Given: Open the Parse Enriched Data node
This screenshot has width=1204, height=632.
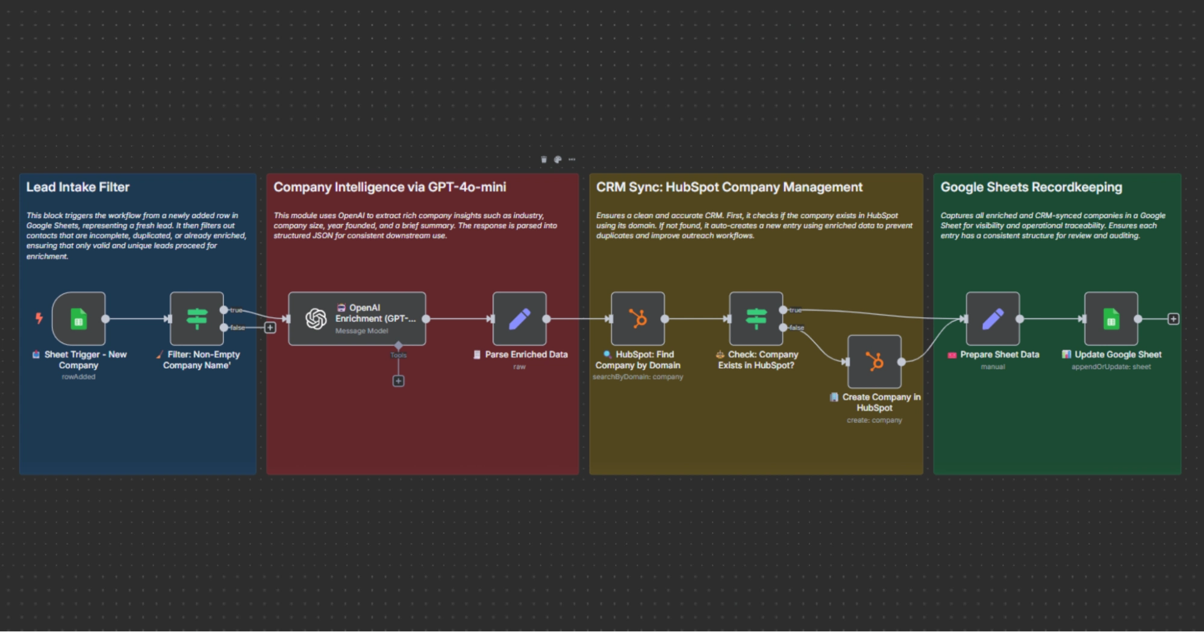Looking at the screenshot, I should coord(520,319).
